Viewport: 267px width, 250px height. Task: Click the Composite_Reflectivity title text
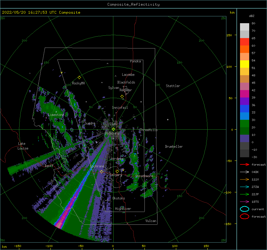pyautogui.click(x=133, y=4)
